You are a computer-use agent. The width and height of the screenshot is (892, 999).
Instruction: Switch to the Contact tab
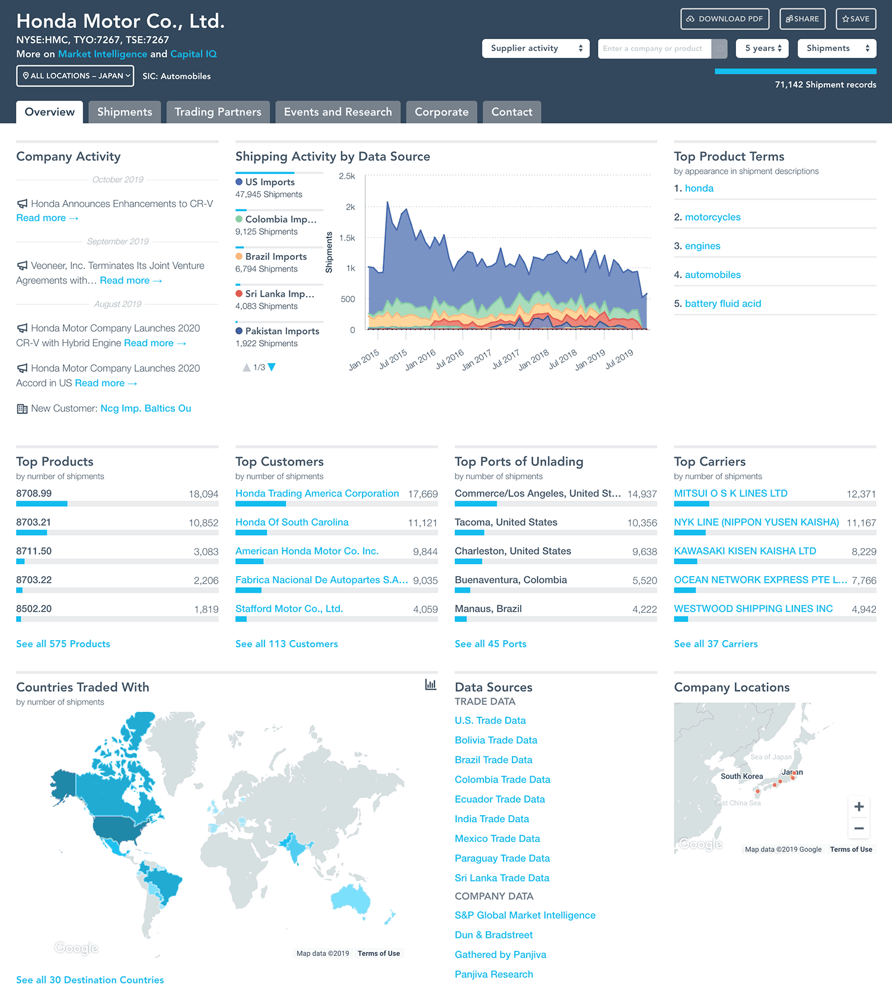coord(512,112)
